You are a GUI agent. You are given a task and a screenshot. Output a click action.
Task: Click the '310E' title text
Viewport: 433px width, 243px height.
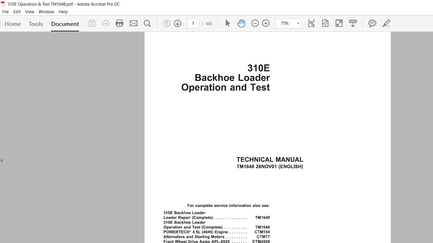pyautogui.click(x=259, y=68)
